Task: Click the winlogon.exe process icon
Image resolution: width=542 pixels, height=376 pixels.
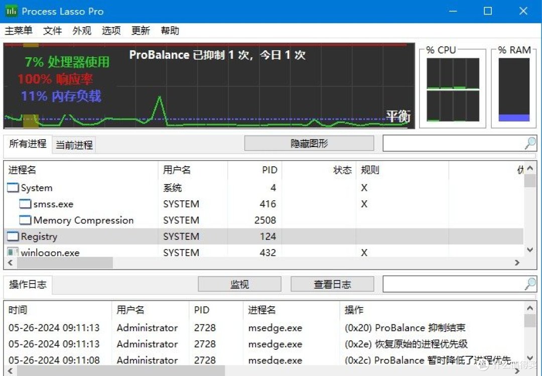Action: (12, 252)
